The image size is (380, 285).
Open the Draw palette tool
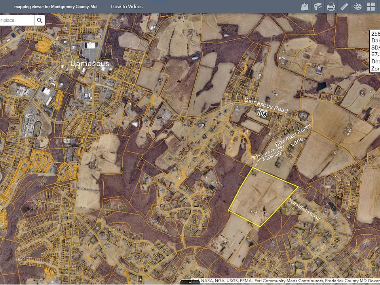[x=357, y=6]
